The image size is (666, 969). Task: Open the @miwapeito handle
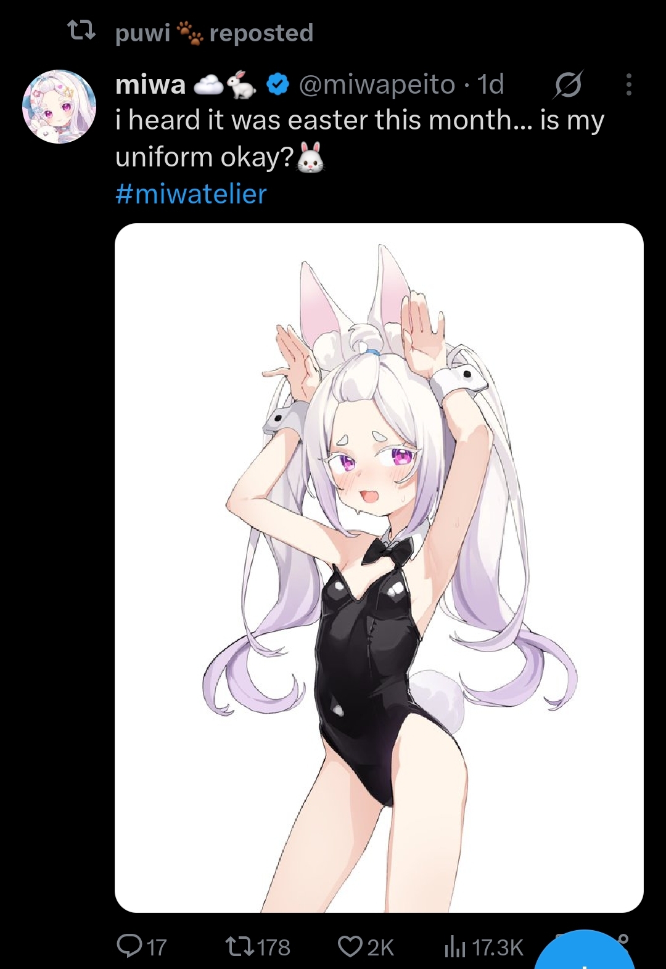pos(377,84)
